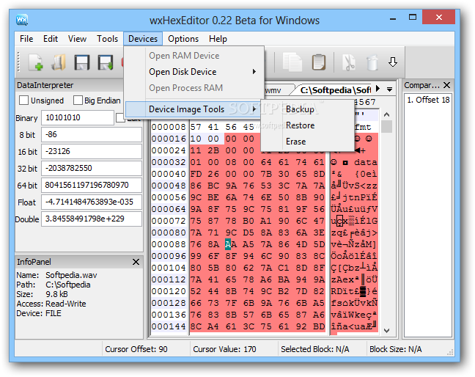475x377 pixels.
Task: Click the C1 byte in row 000104
Action: click(x=284, y=268)
